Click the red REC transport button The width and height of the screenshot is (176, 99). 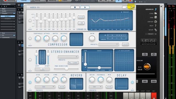click(154, 96)
